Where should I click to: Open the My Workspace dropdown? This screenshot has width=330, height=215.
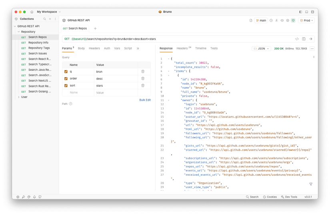click(49, 12)
